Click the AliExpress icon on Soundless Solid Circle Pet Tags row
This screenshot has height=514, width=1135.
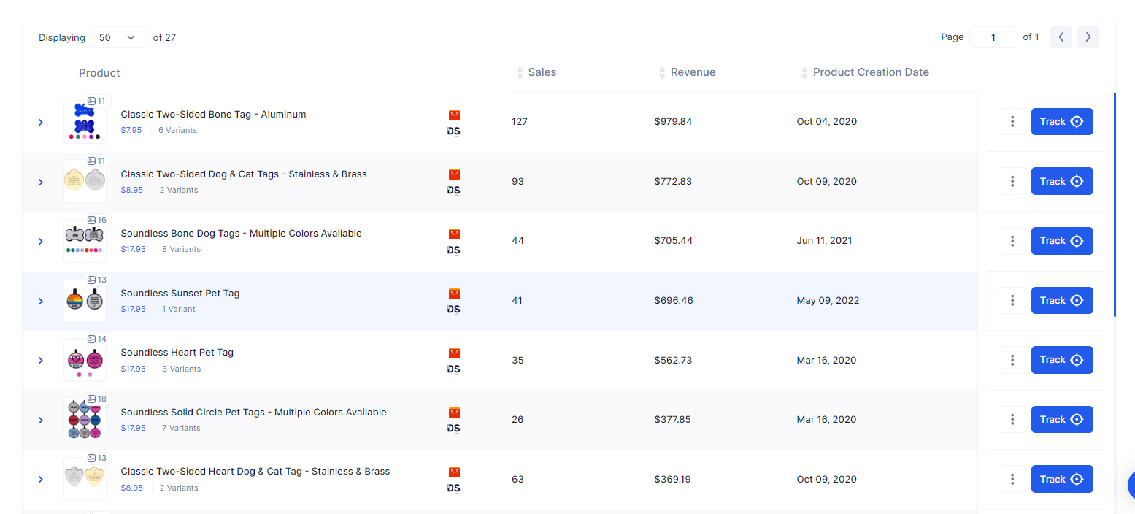point(454,413)
